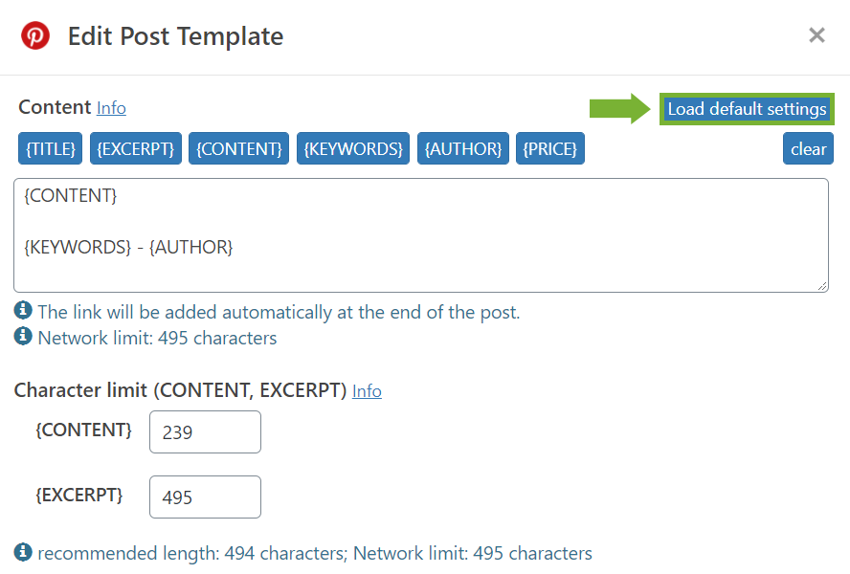850x574 pixels.
Task: Open the Character limit Info link
Action: [367, 390]
